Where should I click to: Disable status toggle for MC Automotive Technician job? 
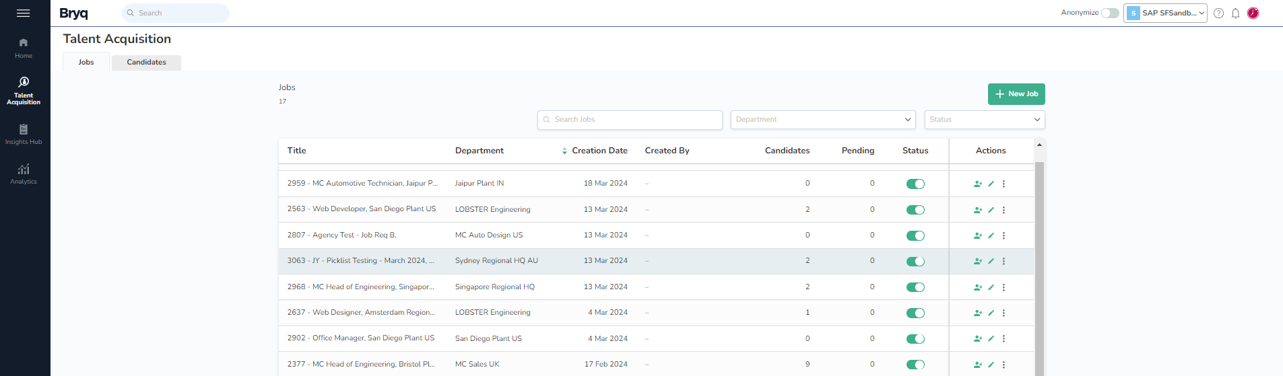click(x=915, y=184)
